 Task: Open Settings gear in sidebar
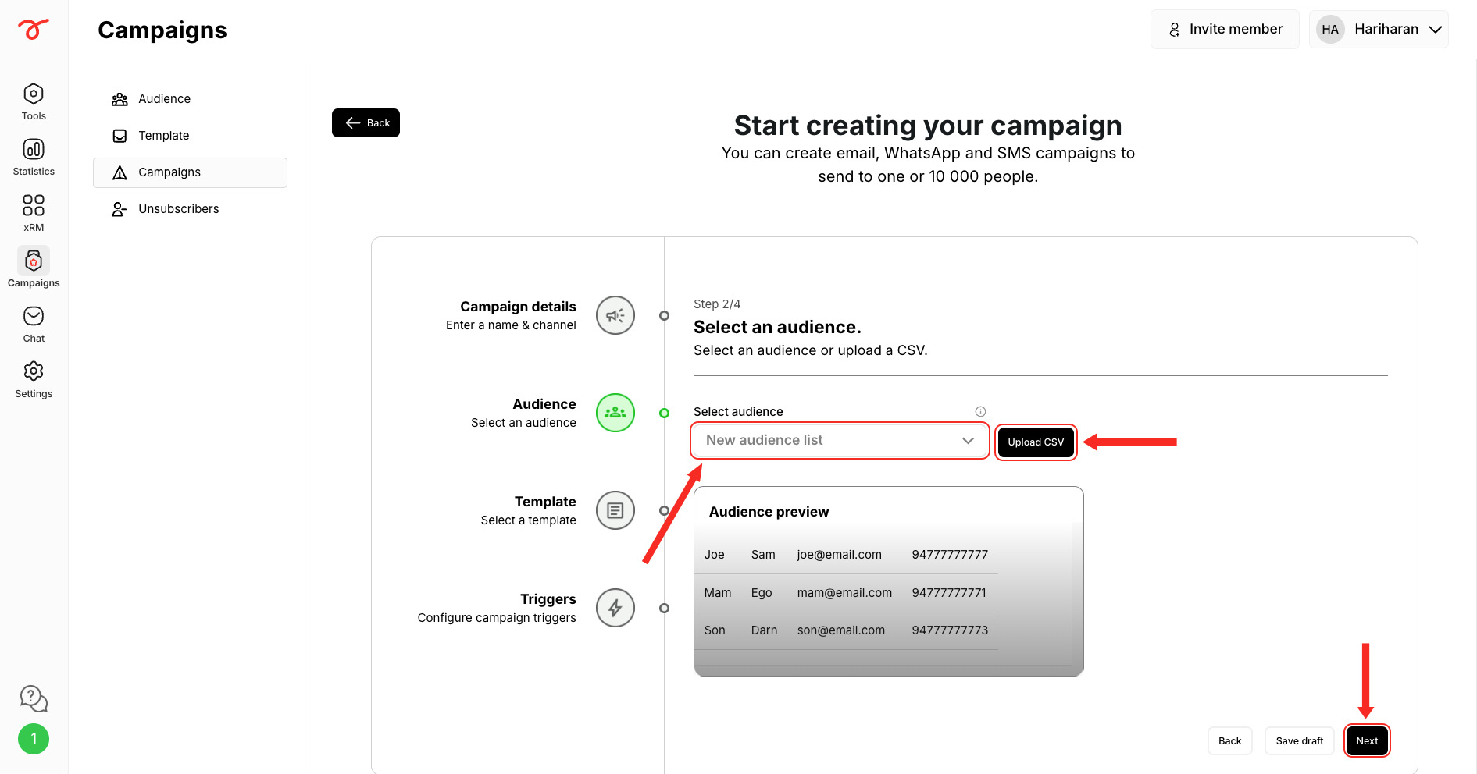[x=34, y=379]
